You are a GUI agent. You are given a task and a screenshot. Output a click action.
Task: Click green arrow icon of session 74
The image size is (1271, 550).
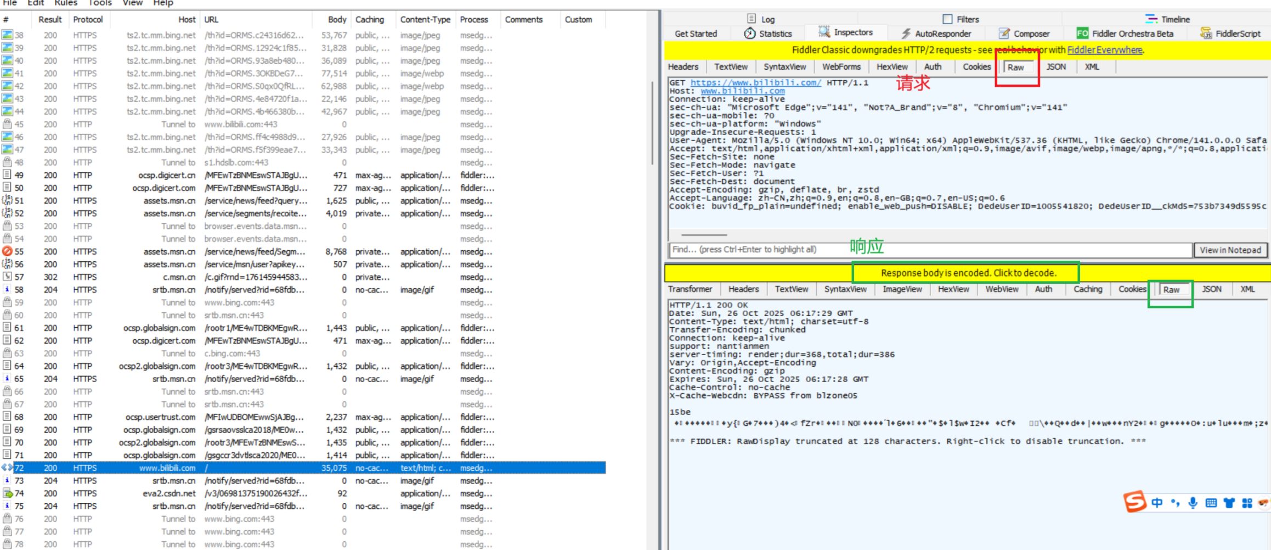pos(8,493)
